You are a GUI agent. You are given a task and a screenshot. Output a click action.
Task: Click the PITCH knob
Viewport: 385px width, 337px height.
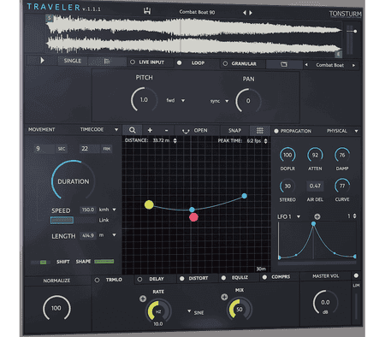(x=144, y=100)
